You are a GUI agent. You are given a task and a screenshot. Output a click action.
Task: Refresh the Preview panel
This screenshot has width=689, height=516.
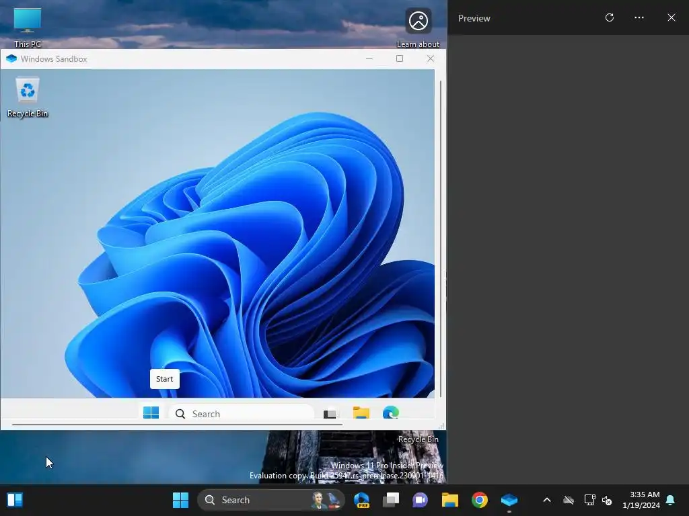[609, 17]
